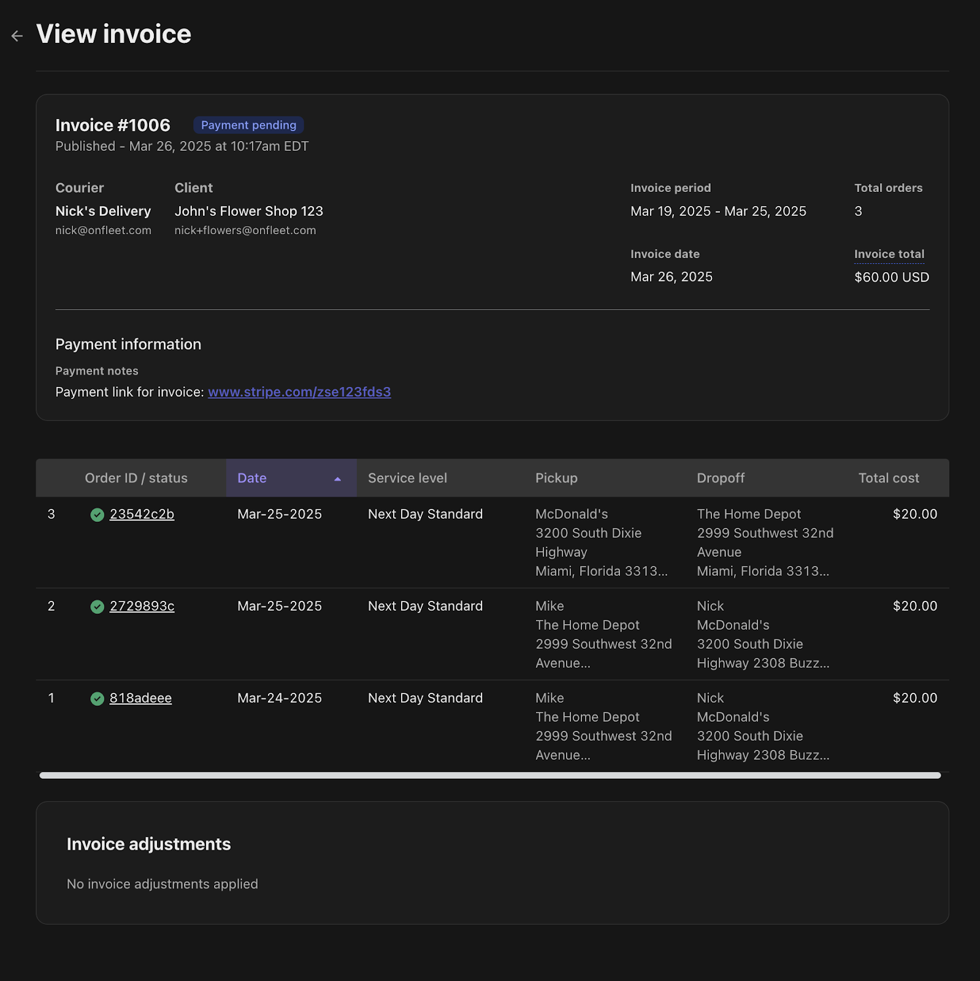The width and height of the screenshot is (980, 981).
Task: Click the completed status icon for 818adeee
Action: [97, 699]
